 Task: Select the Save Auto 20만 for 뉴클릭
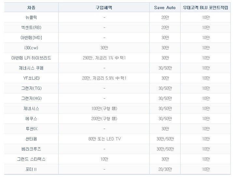(165, 17)
